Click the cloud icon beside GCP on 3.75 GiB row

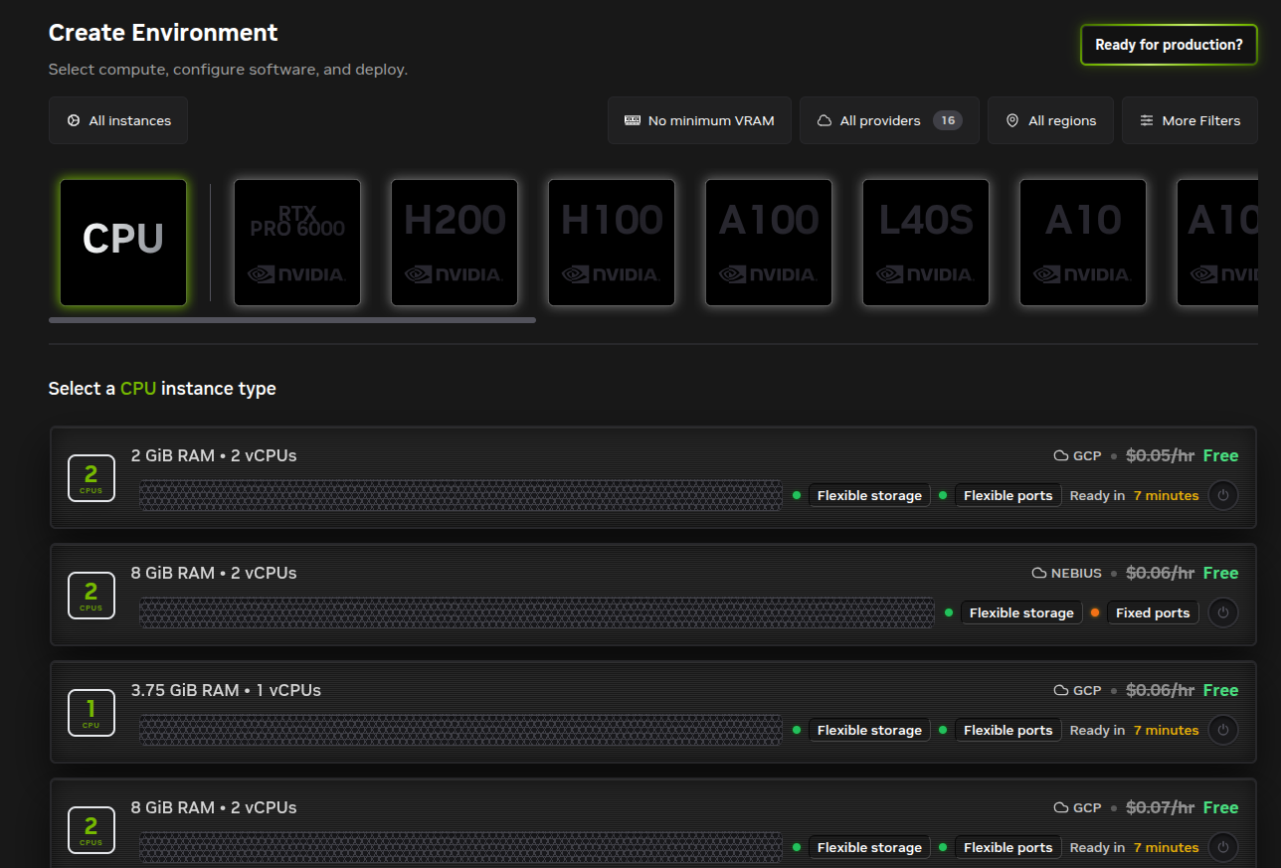1061,690
